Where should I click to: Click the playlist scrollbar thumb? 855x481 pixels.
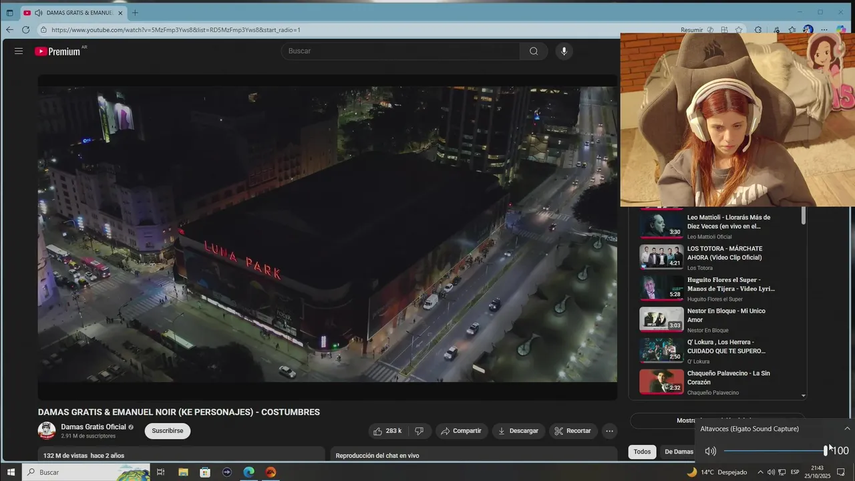[803, 216]
